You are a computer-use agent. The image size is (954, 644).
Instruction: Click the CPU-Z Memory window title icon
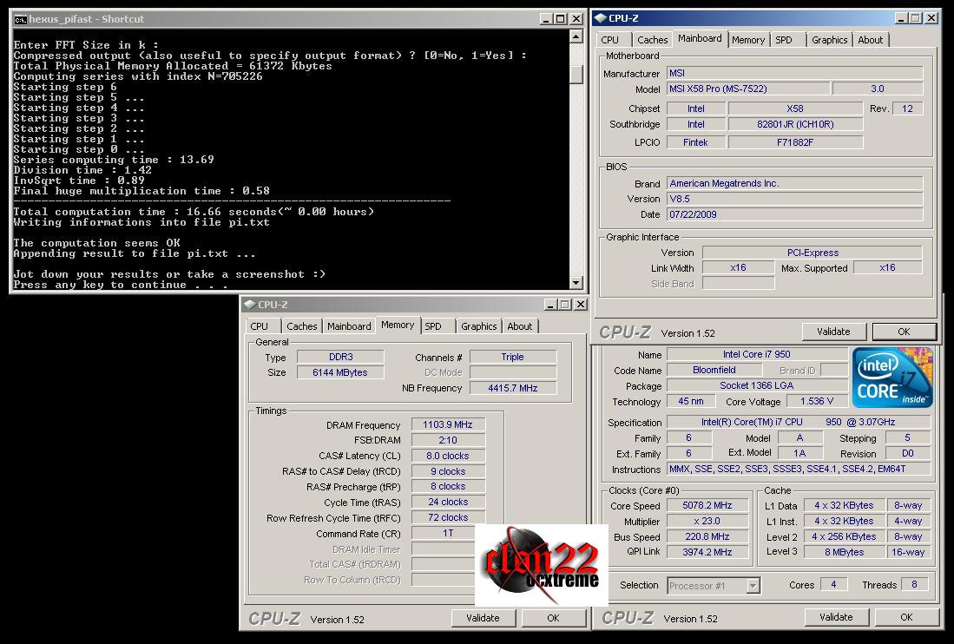pos(249,304)
